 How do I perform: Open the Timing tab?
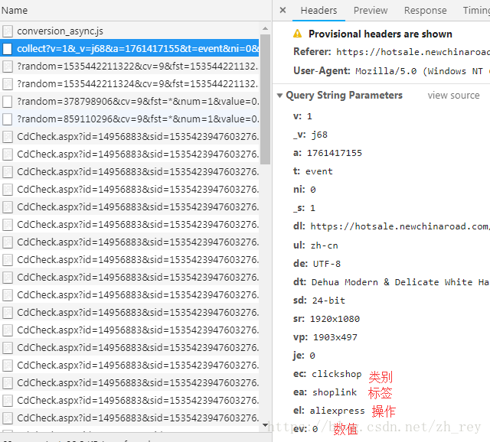(x=476, y=11)
